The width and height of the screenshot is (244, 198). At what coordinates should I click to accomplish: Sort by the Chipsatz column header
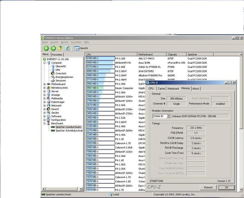tap(177, 54)
